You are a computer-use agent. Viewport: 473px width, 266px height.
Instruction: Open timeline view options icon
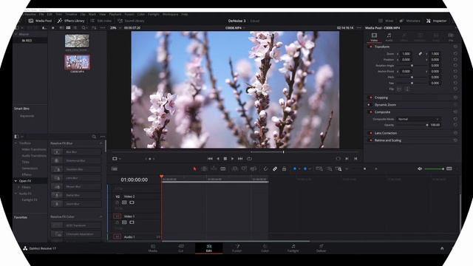[115, 169]
